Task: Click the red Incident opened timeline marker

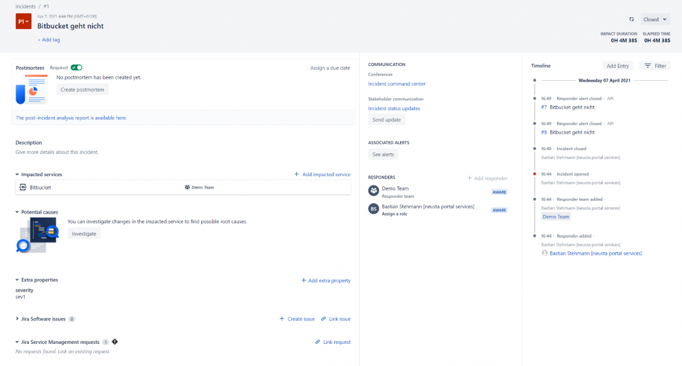Action: pos(535,174)
